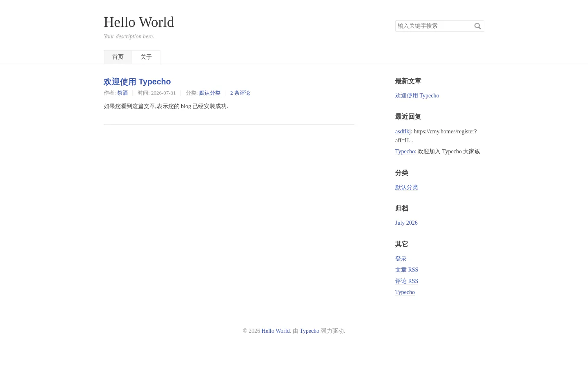
Task: Open 默认分类 in the post meta line
Action: [210, 93]
